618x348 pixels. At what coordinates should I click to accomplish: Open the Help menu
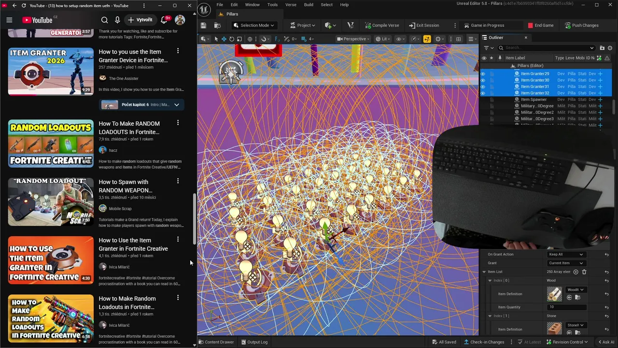344,5
